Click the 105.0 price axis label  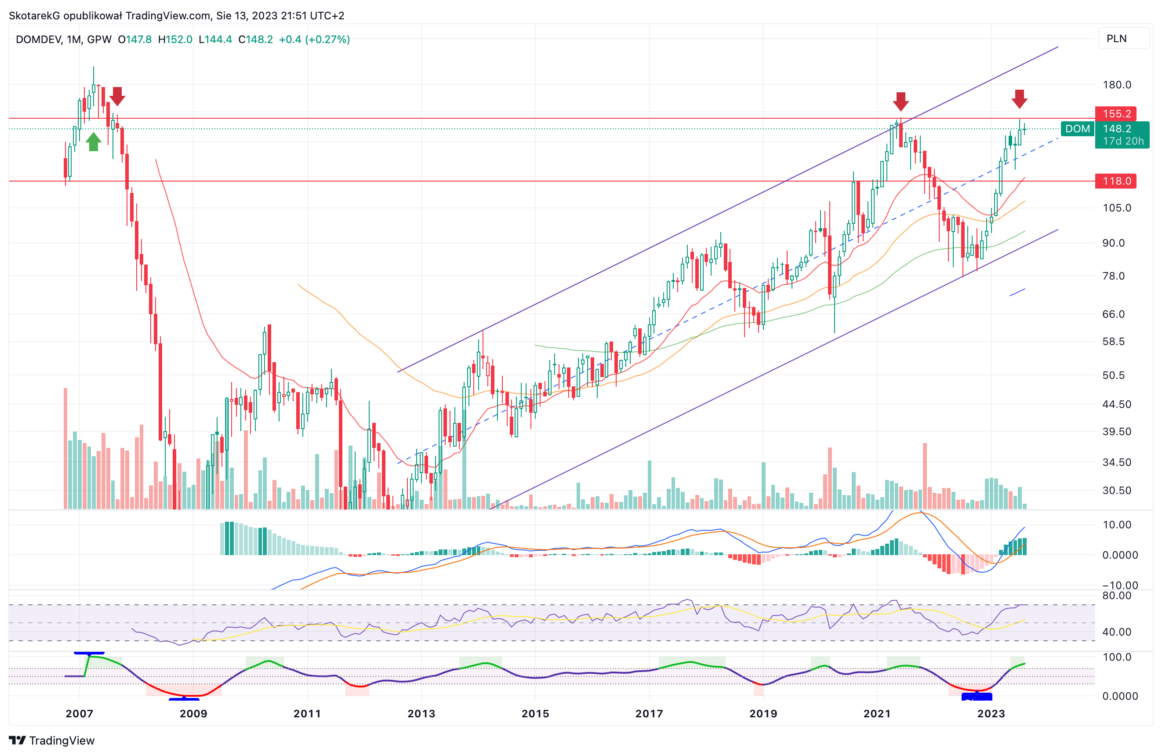pyautogui.click(x=1117, y=208)
